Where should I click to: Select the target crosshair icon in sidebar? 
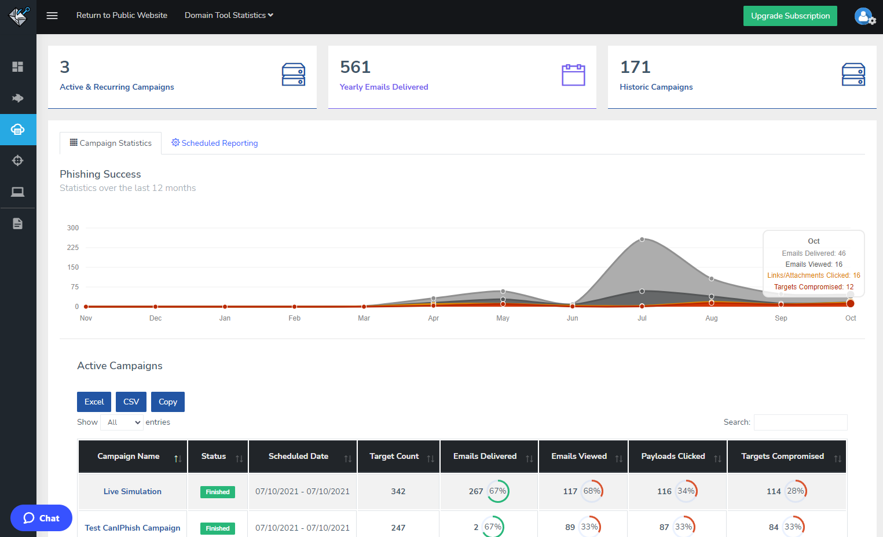[x=17, y=160]
